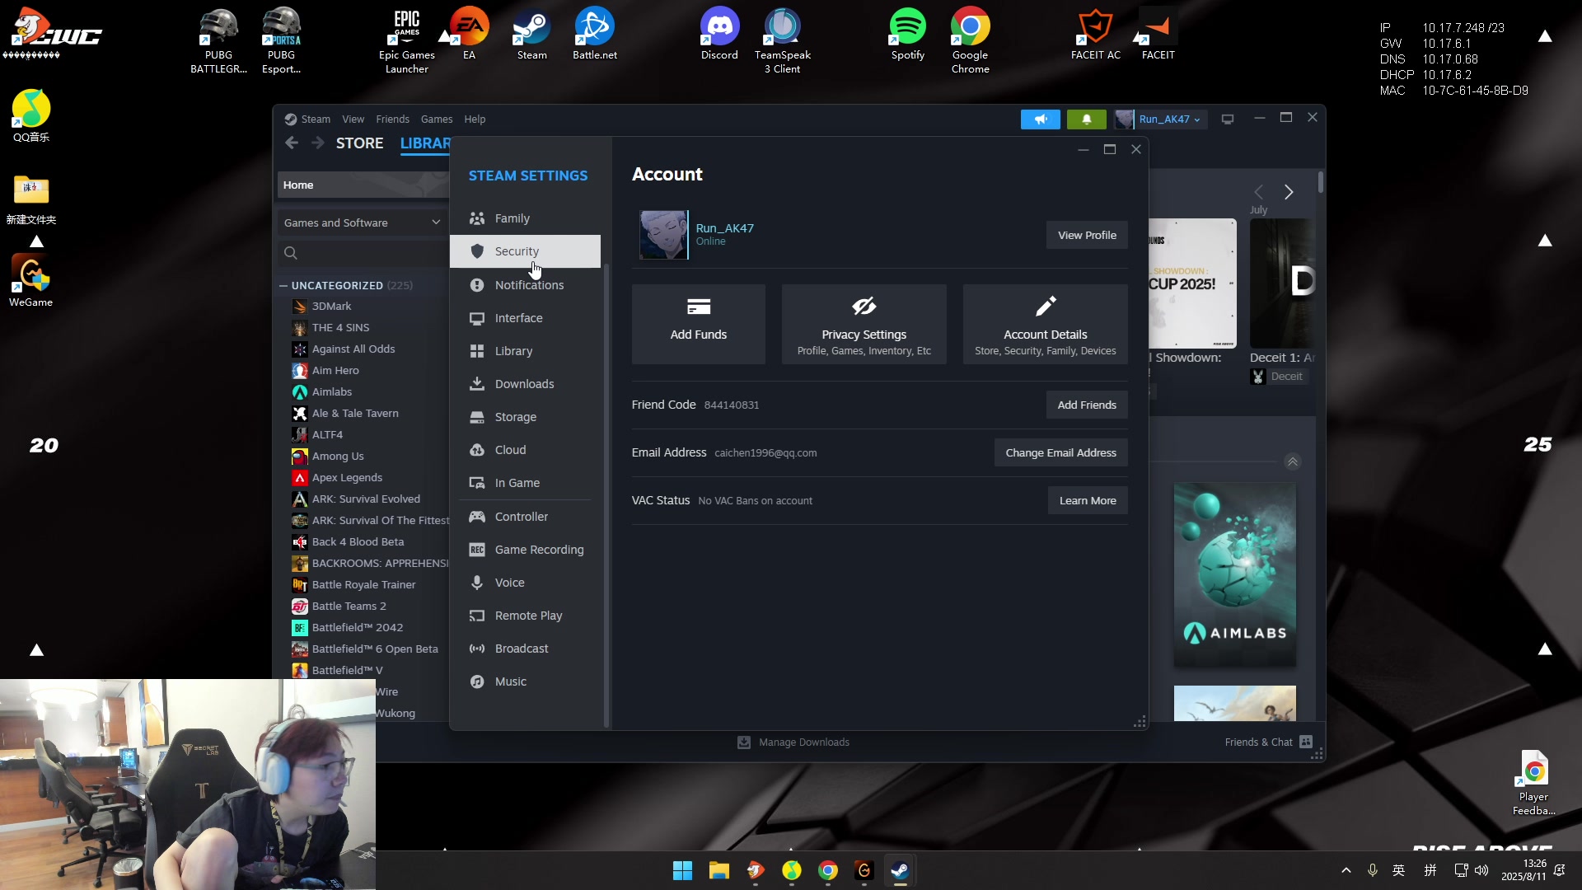This screenshot has width=1582, height=890.
Task: Click the green notifications bell icon
Action: 1087,119
